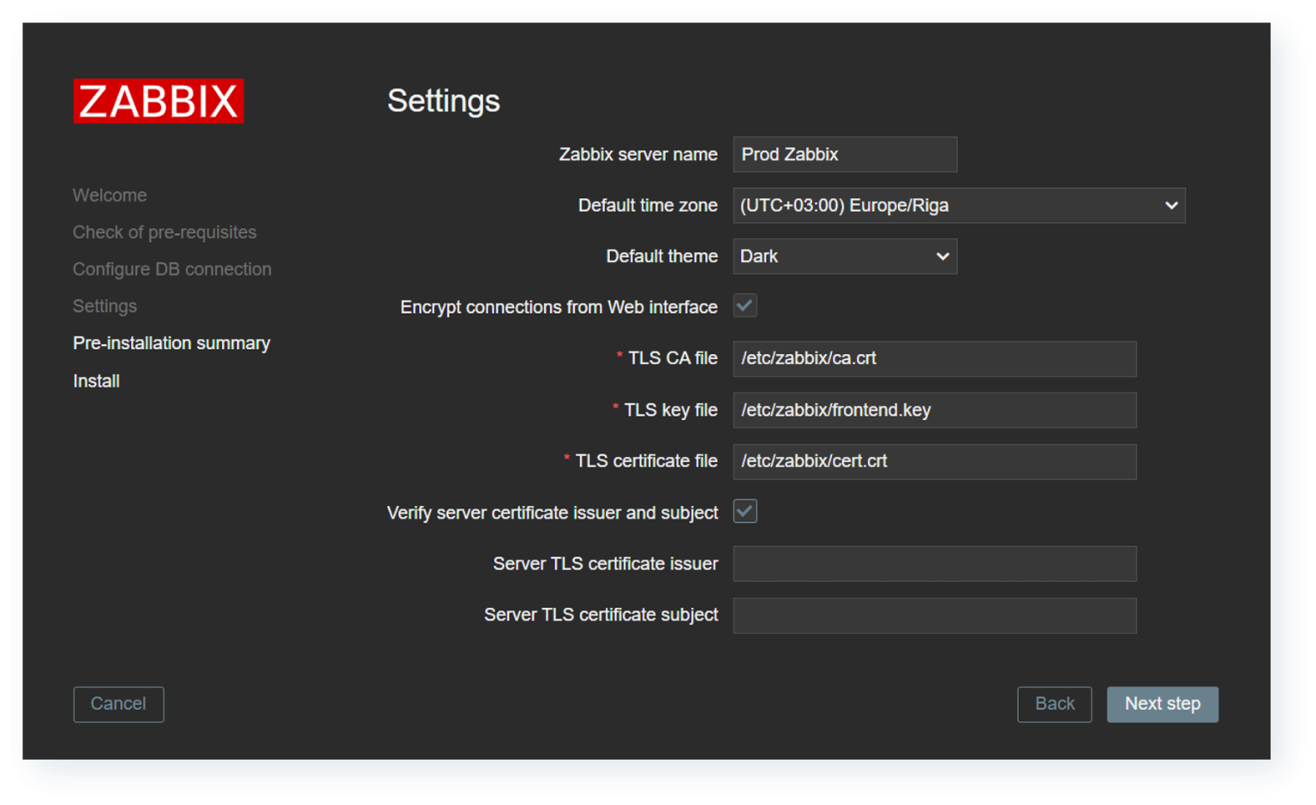Click the Back button
This screenshot has width=1316, height=805.
click(x=1054, y=704)
